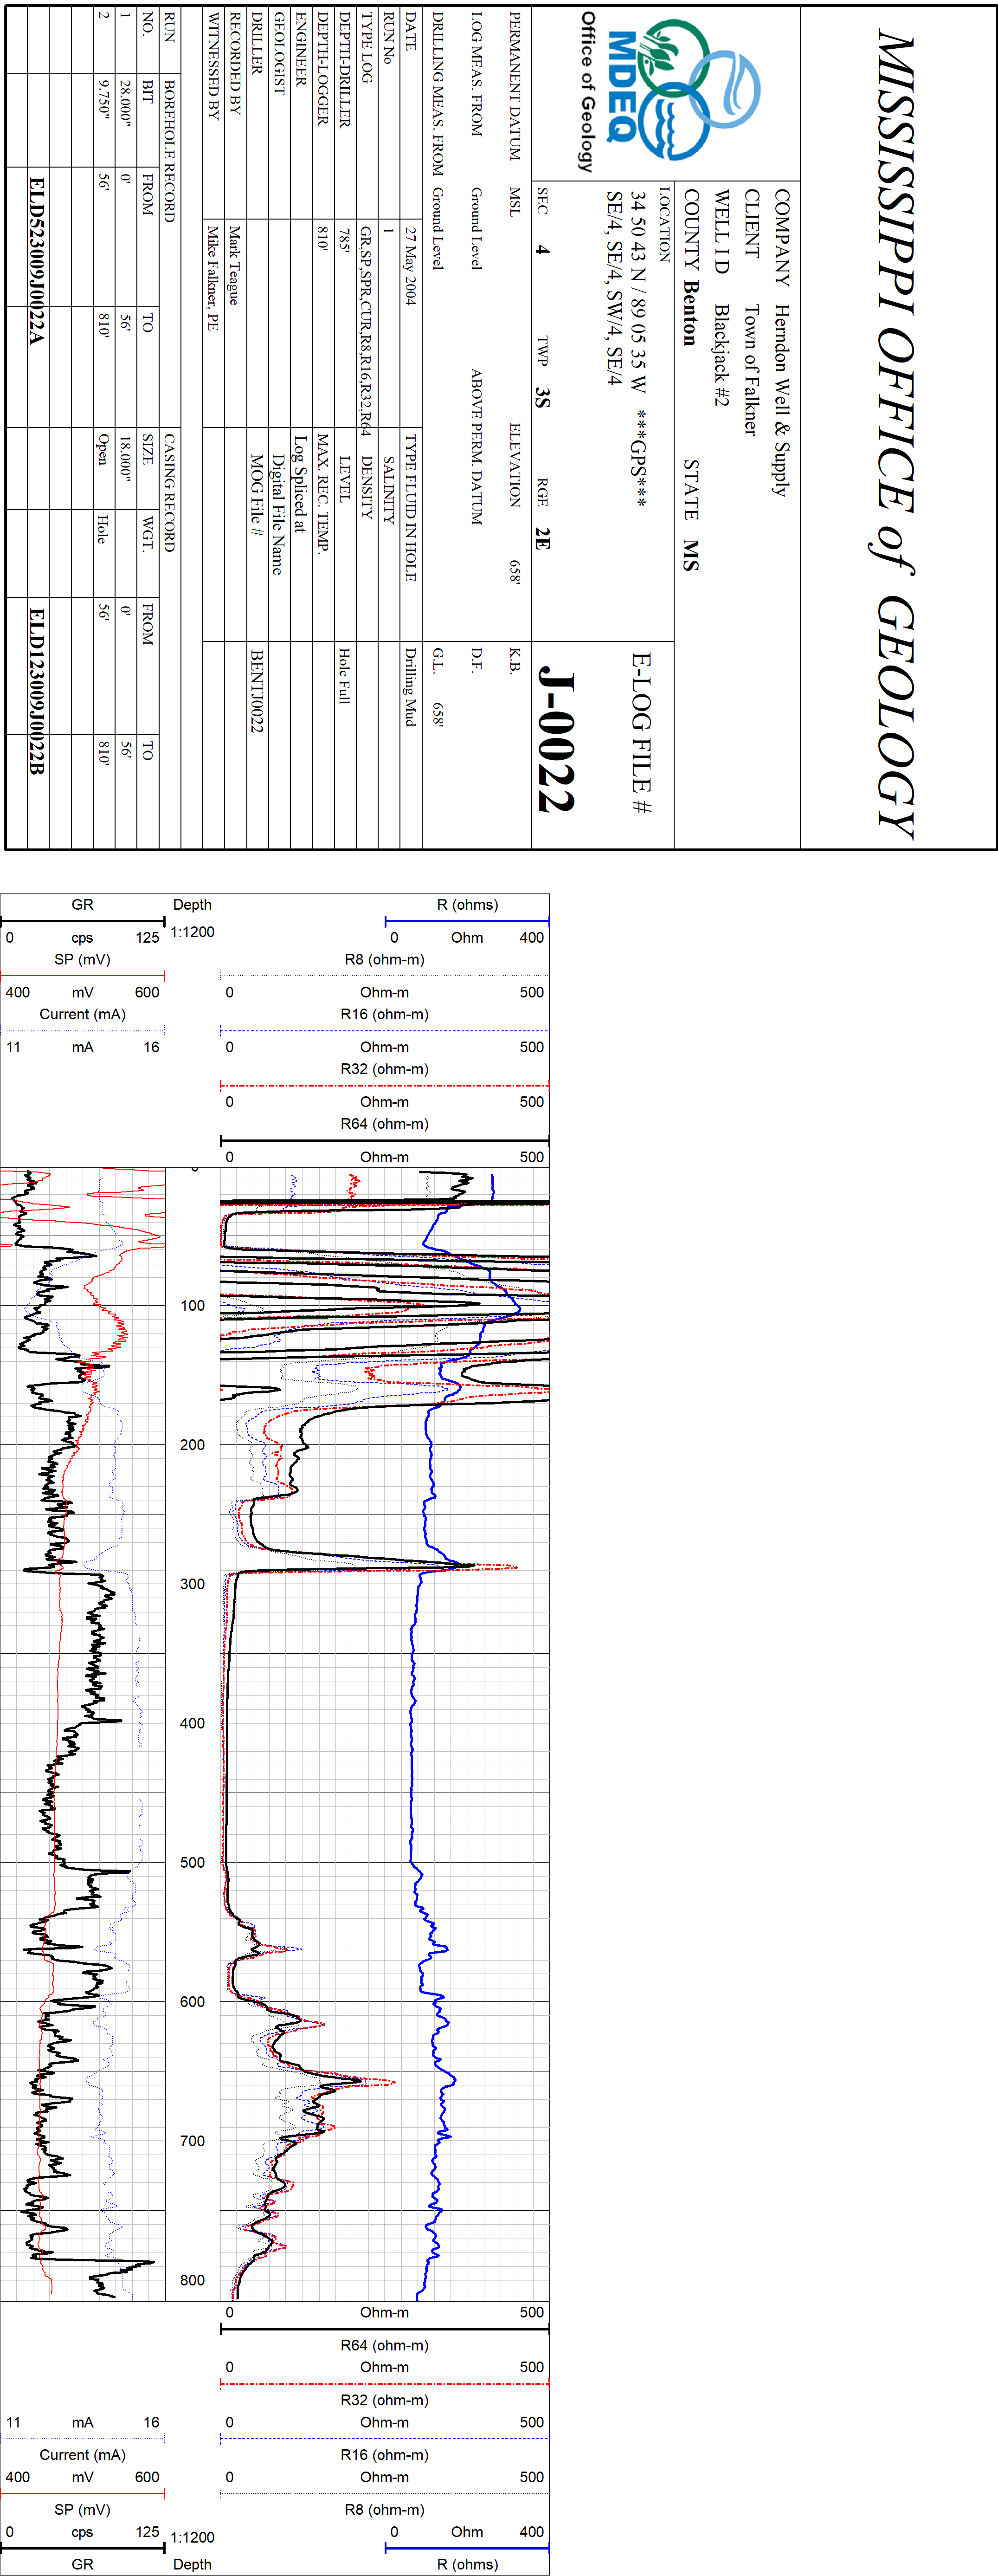
Task: Click the 700 depth marker
Action: tap(192, 2141)
